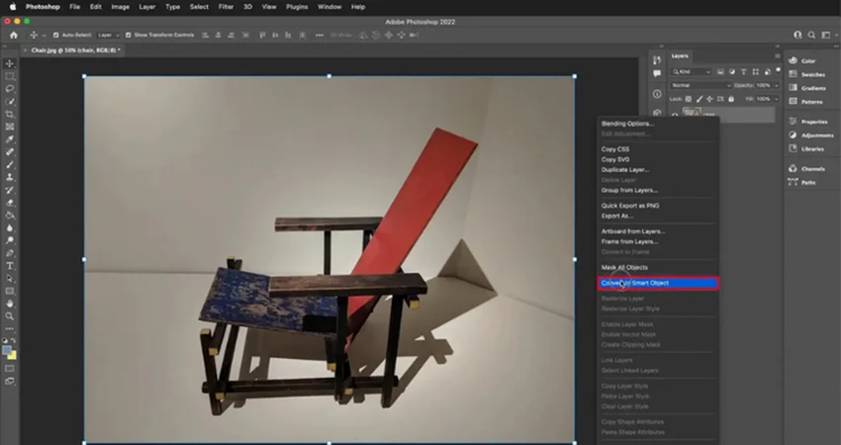Select the Horizontal Type tool
The image size is (841, 445).
10,266
